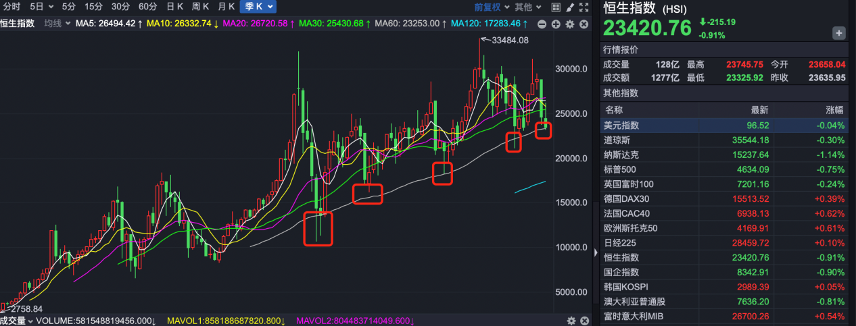Add HSI to watchlist with the plus button
Image resolution: width=856 pixels, height=326 pixels.
coord(839,32)
